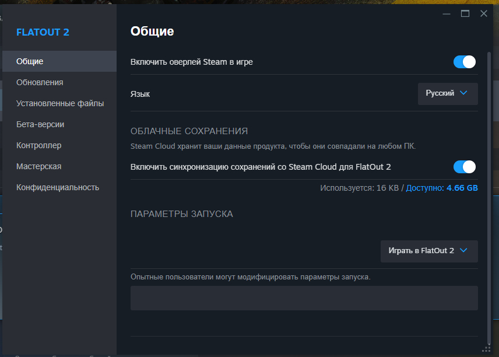Click the chevron next to Русский

point(463,93)
